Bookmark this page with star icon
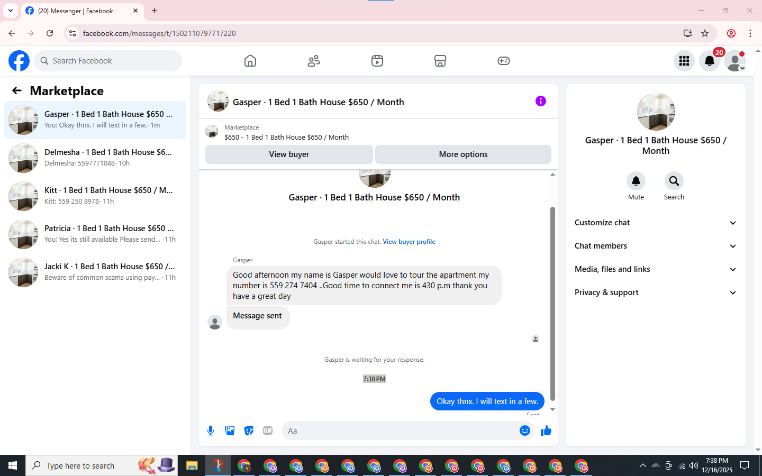 coord(705,33)
